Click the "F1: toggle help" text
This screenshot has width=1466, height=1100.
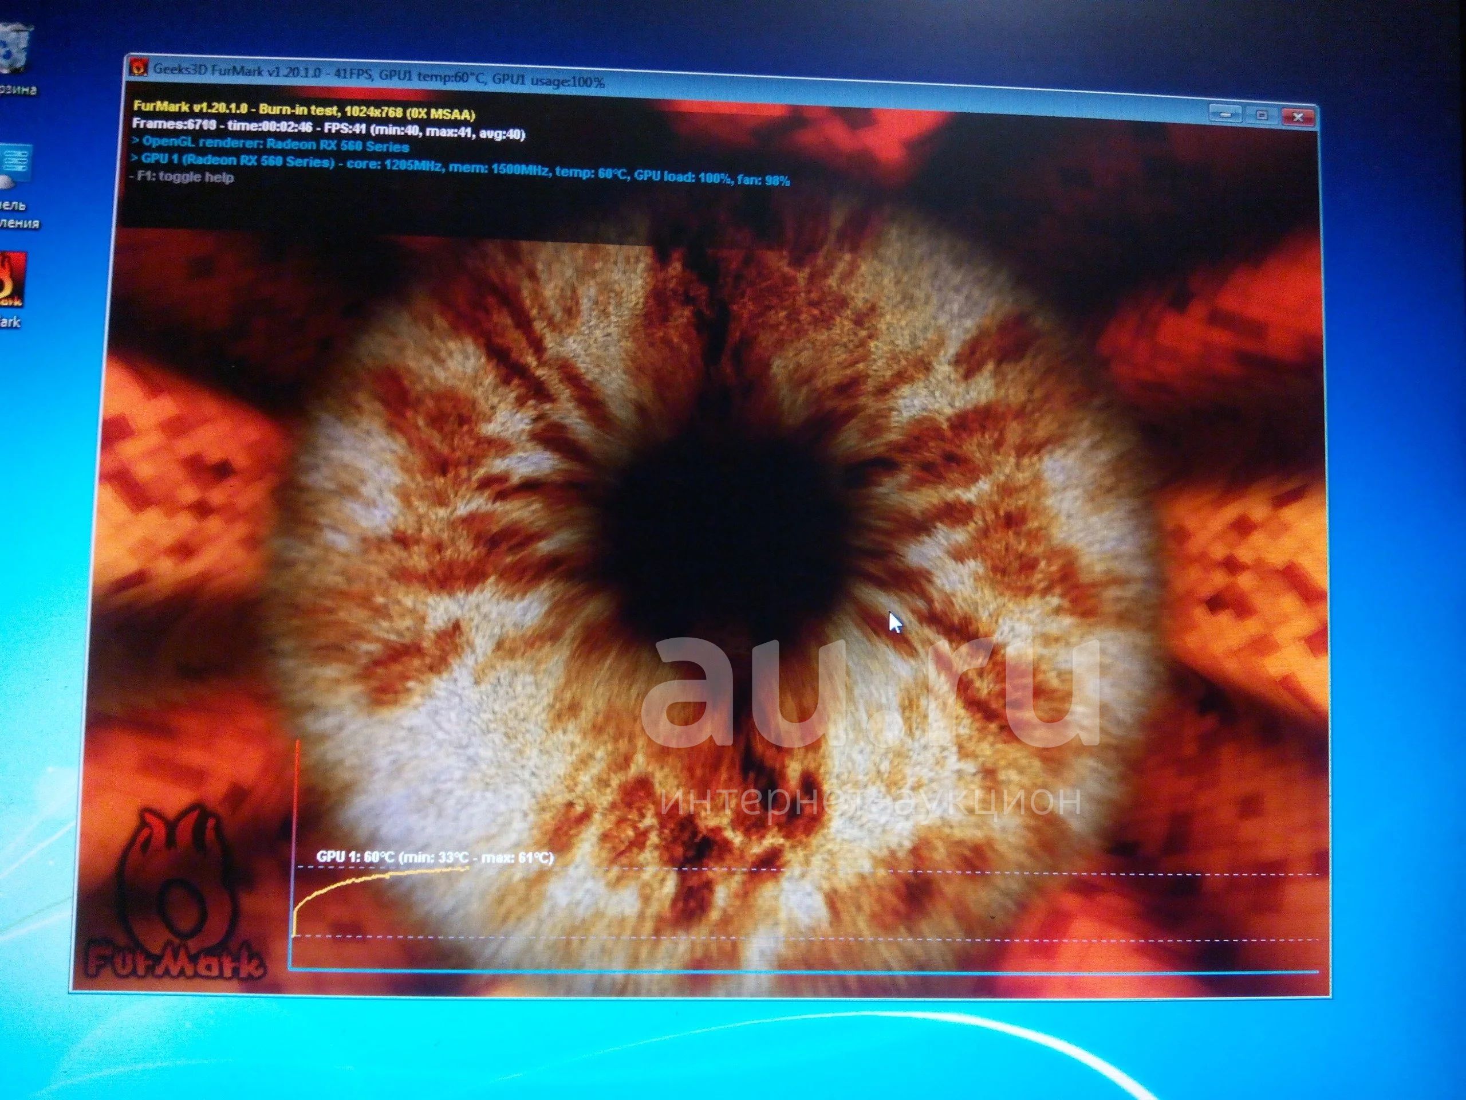click(x=181, y=177)
